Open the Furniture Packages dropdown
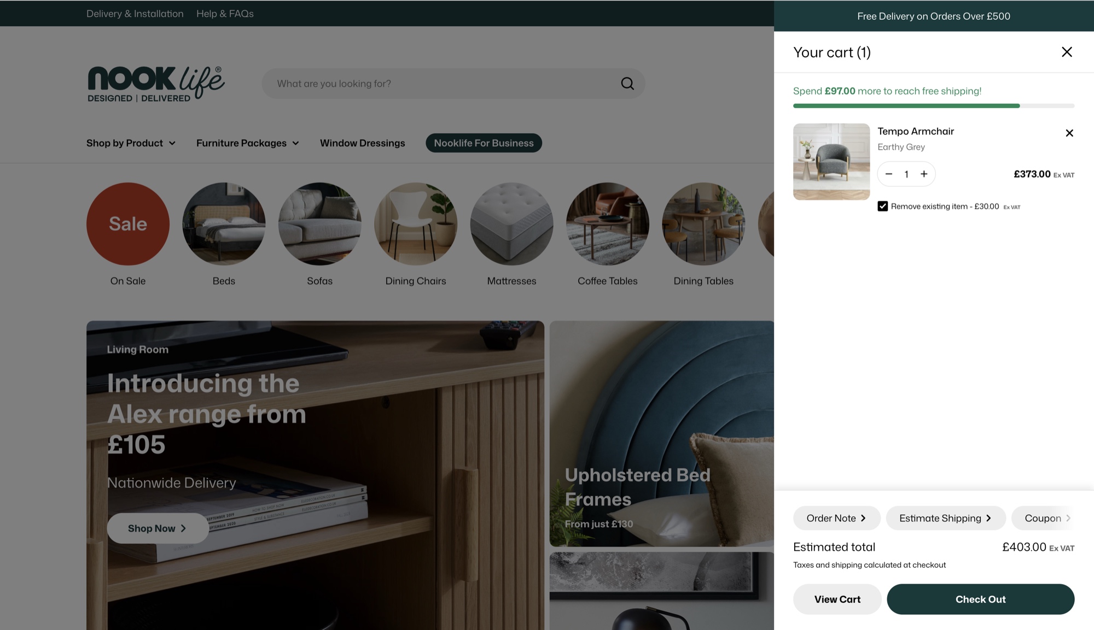Image resolution: width=1094 pixels, height=630 pixels. (x=247, y=143)
